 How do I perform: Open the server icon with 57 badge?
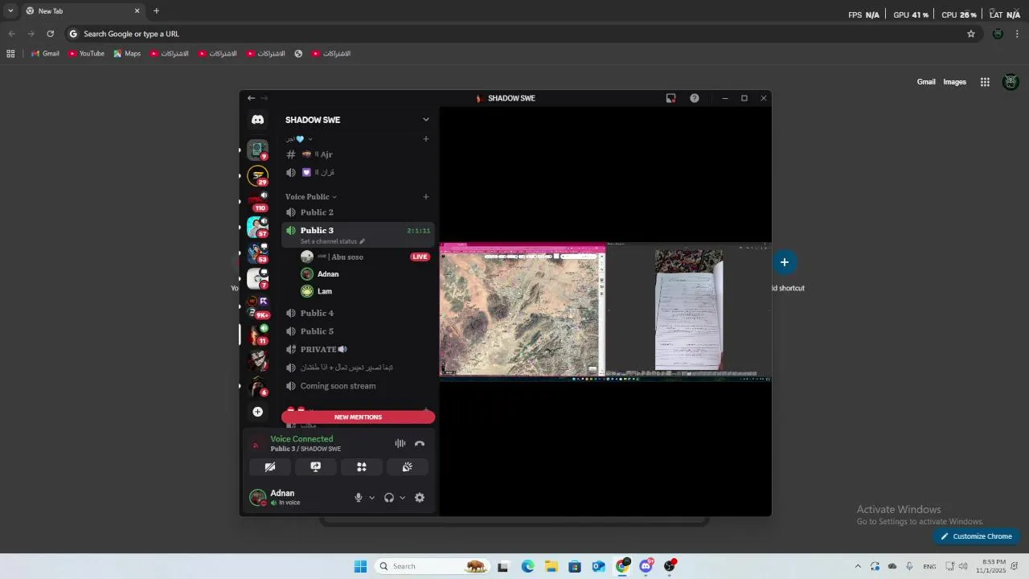pos(257,227)
